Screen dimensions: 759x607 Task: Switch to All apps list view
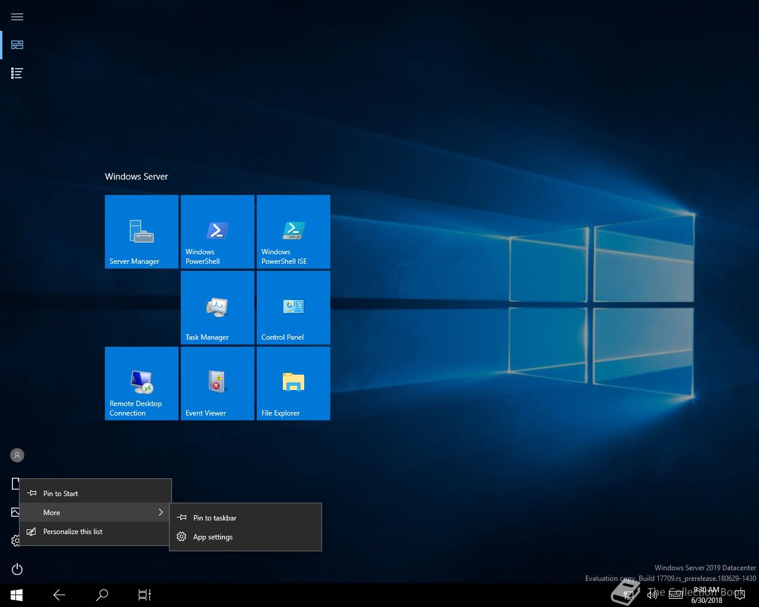tap(17, 74)
